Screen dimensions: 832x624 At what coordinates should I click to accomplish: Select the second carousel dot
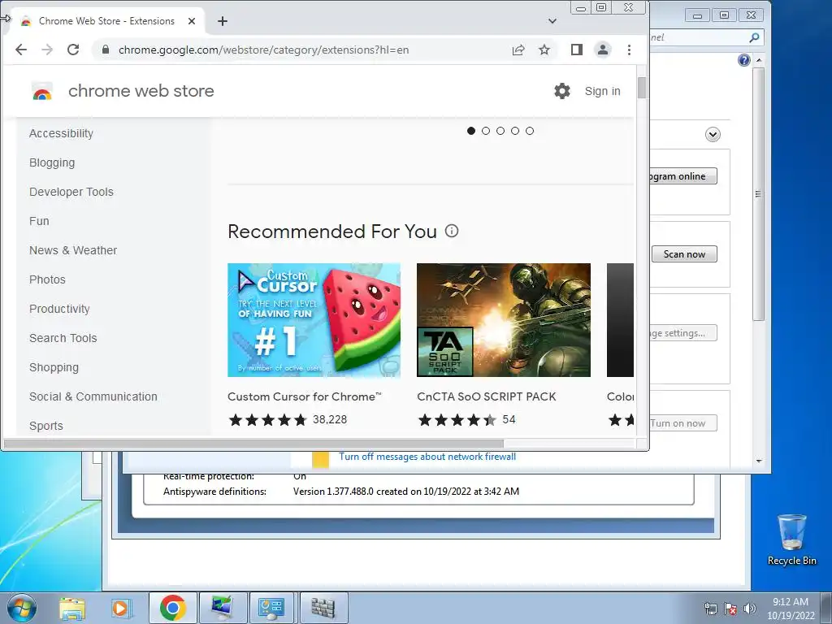[x=486, y=131]
